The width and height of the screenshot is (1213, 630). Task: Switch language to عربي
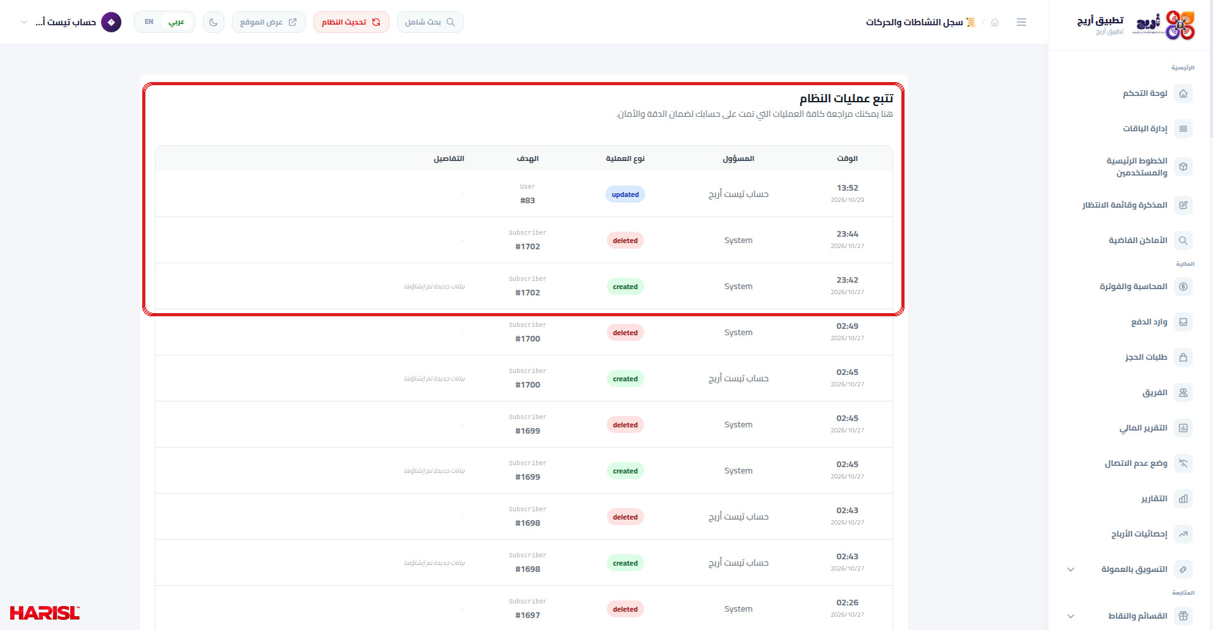[x=176, y=22]
